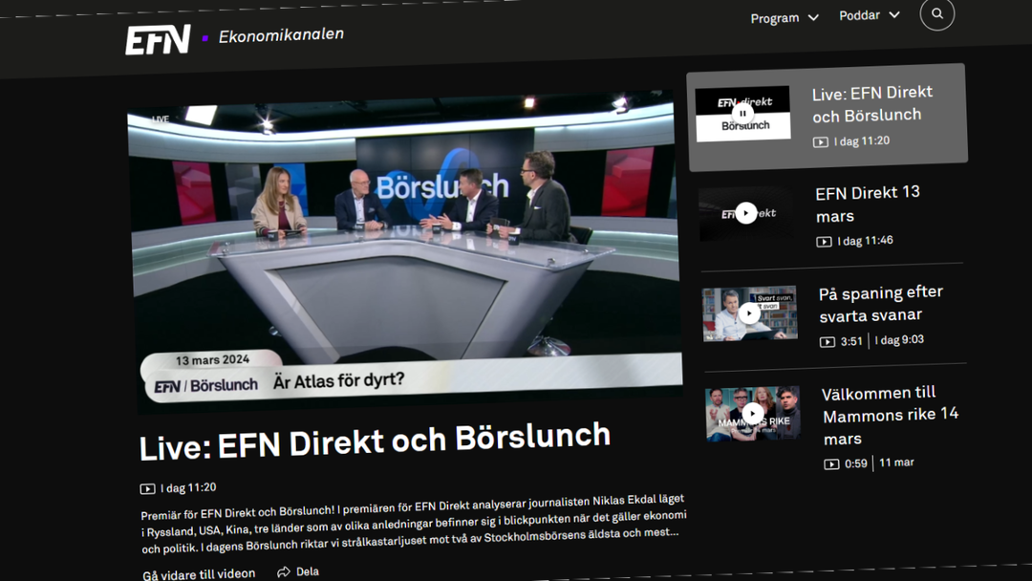
Task: Click the video description paragraph text
Action: [x=414, y=523]
